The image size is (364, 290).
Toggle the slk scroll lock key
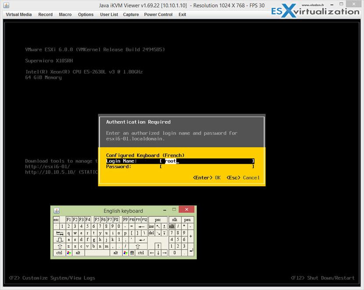coord(175,220)
